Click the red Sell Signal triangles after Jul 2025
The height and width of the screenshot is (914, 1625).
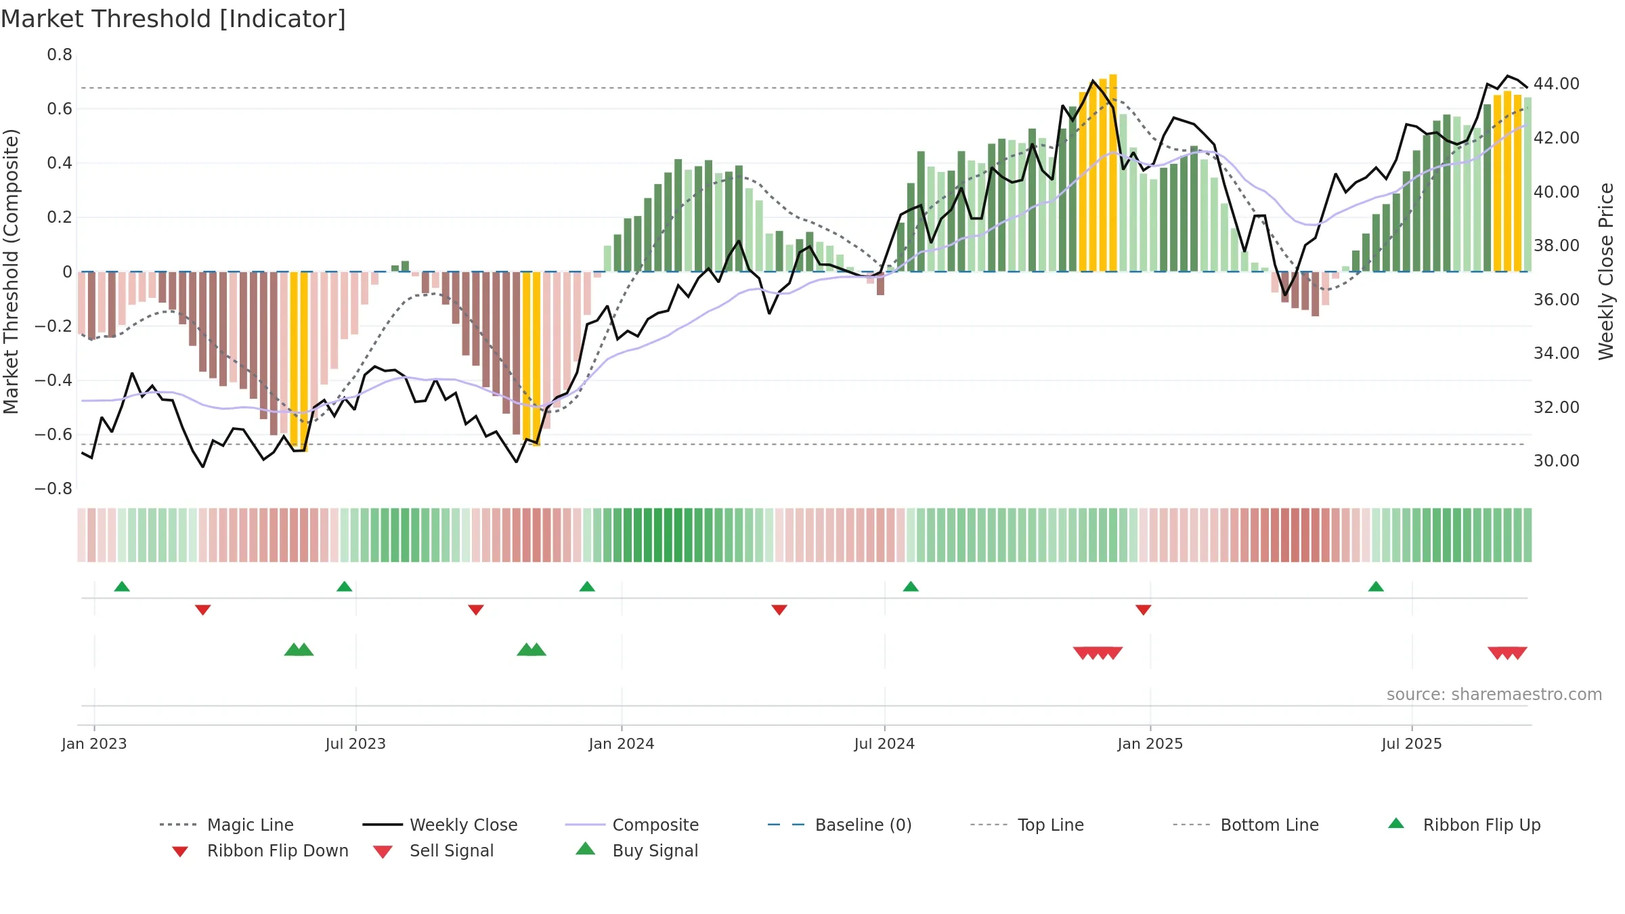click(x=1507, y=653)
